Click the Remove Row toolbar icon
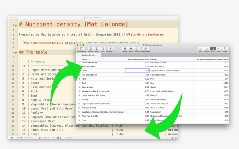This screenshot has width=239, height=149. (146, 48)
